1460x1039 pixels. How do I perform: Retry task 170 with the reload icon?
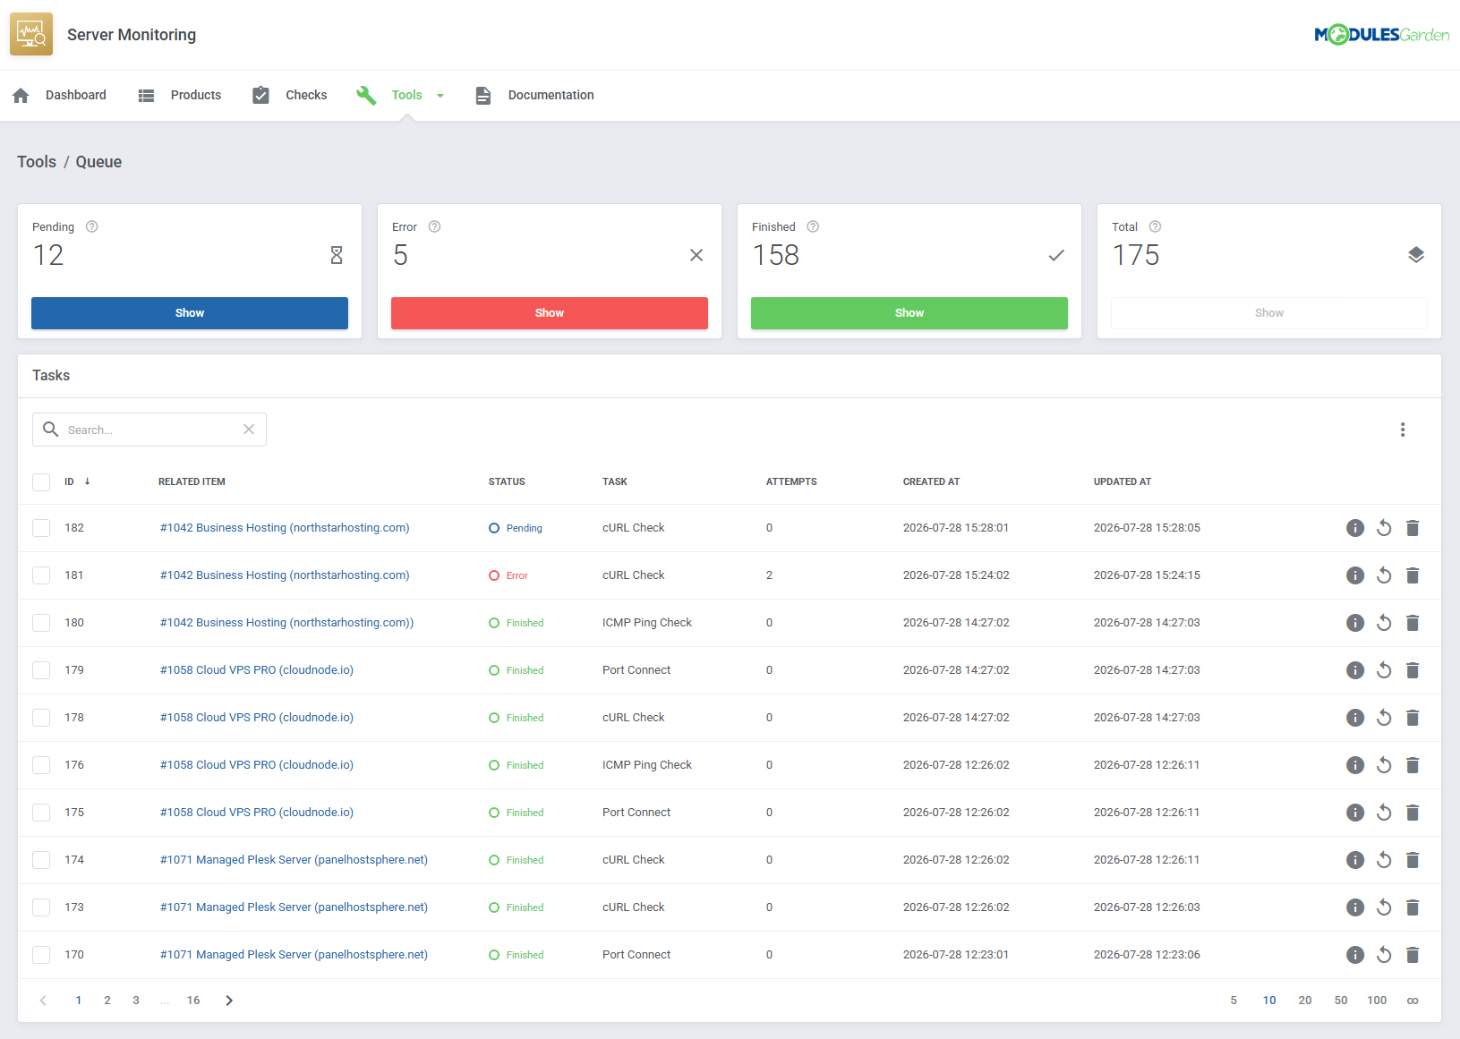tap(1384, 955)
